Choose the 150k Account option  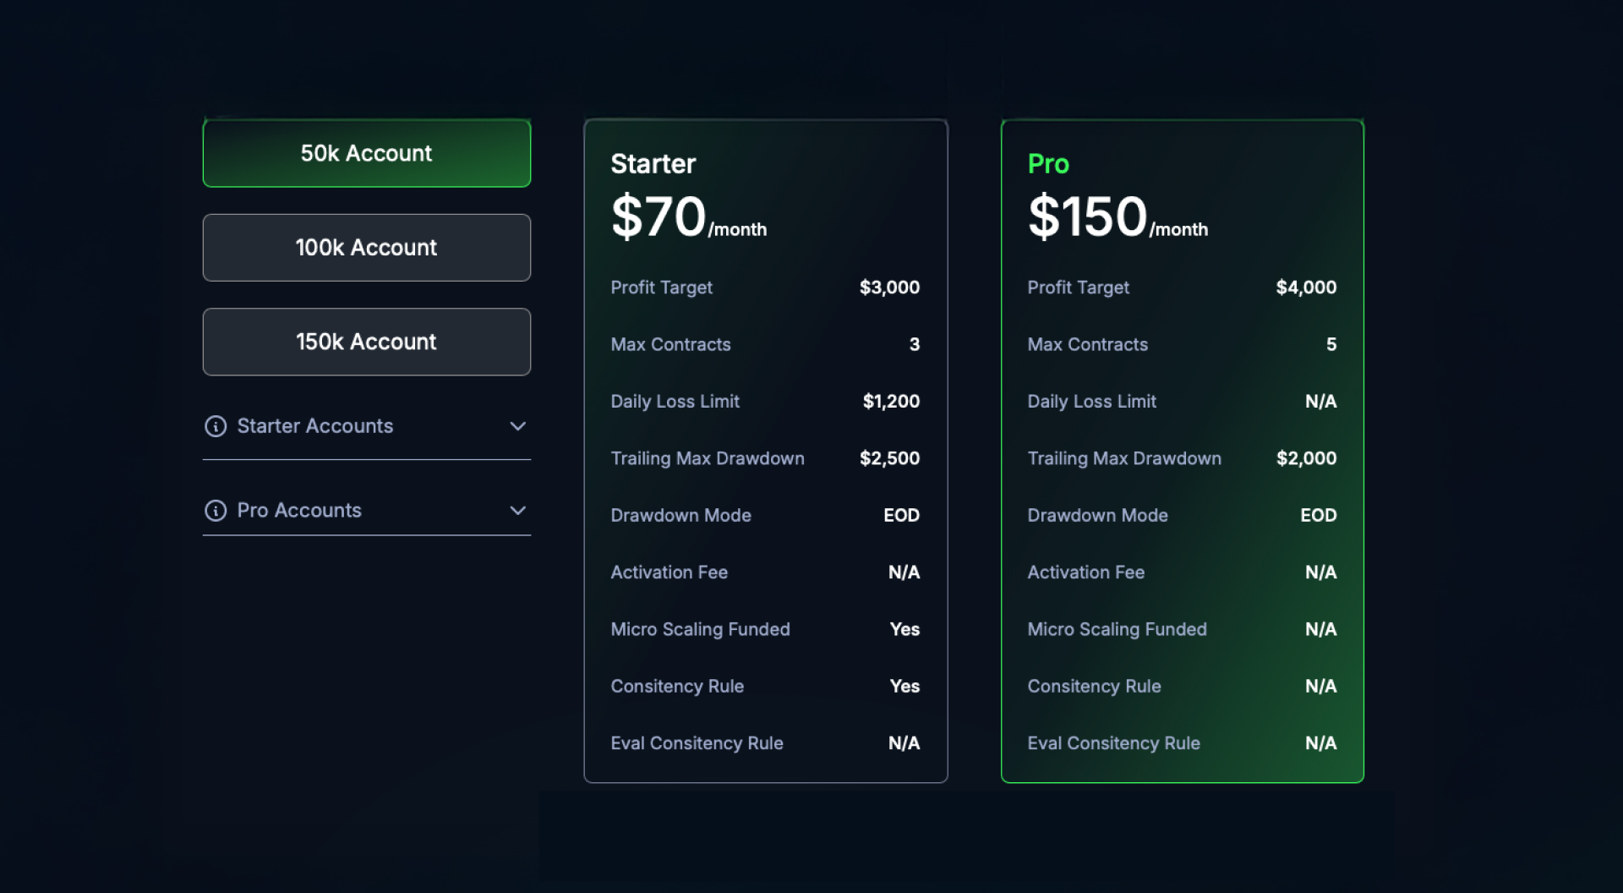[x=366, y=342]
